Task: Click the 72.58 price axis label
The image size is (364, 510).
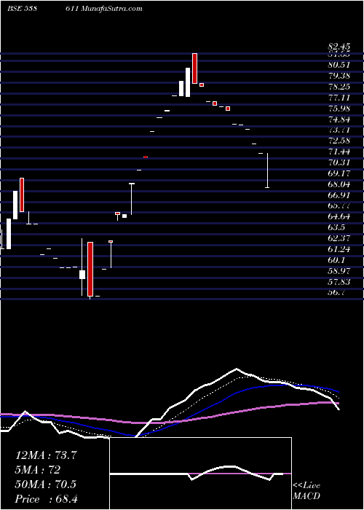Action: 339,141
